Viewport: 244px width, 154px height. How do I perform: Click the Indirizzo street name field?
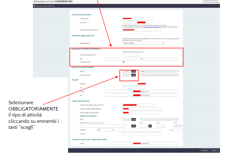pos(137,130)
